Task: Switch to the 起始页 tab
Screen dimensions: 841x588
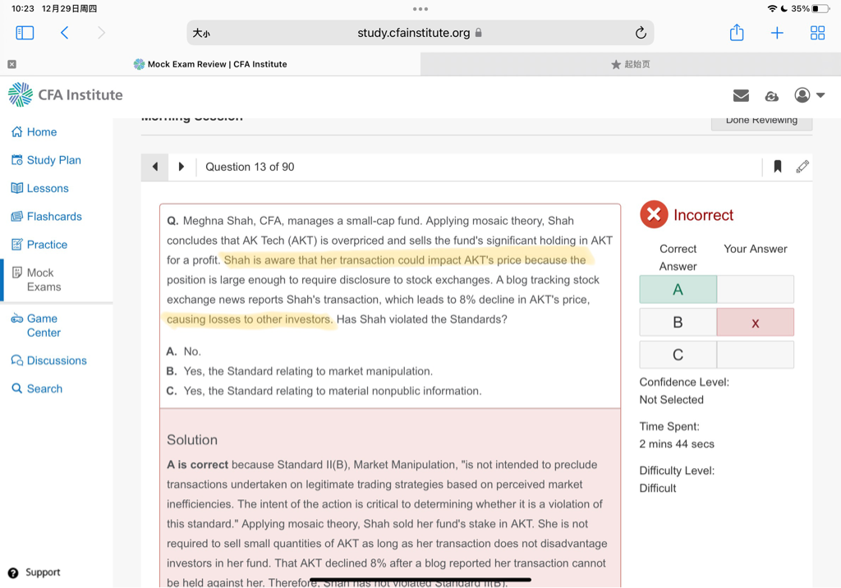Action: pyautogui.click(x=630, y=64)
